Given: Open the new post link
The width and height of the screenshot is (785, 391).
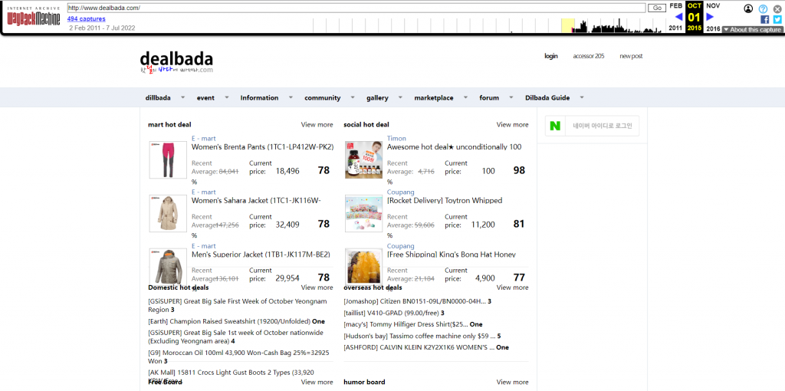Looking at the screenshot, I should [631, 56].
